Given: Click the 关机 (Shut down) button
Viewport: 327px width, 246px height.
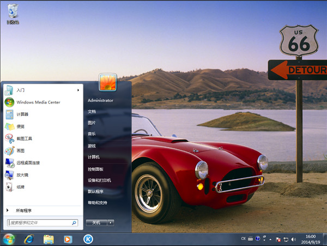Looking at the screenshot, I should pyautogui.click(x=96, y=223).
